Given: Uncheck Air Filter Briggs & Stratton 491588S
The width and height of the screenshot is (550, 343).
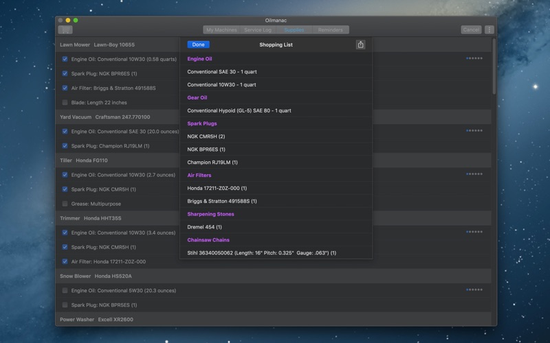Looking at the screenshot, I should pos(65,88).
